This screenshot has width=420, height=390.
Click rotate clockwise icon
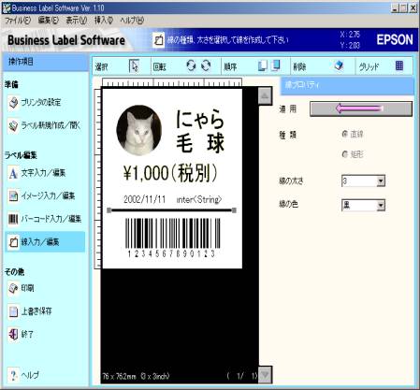point(206,65)
